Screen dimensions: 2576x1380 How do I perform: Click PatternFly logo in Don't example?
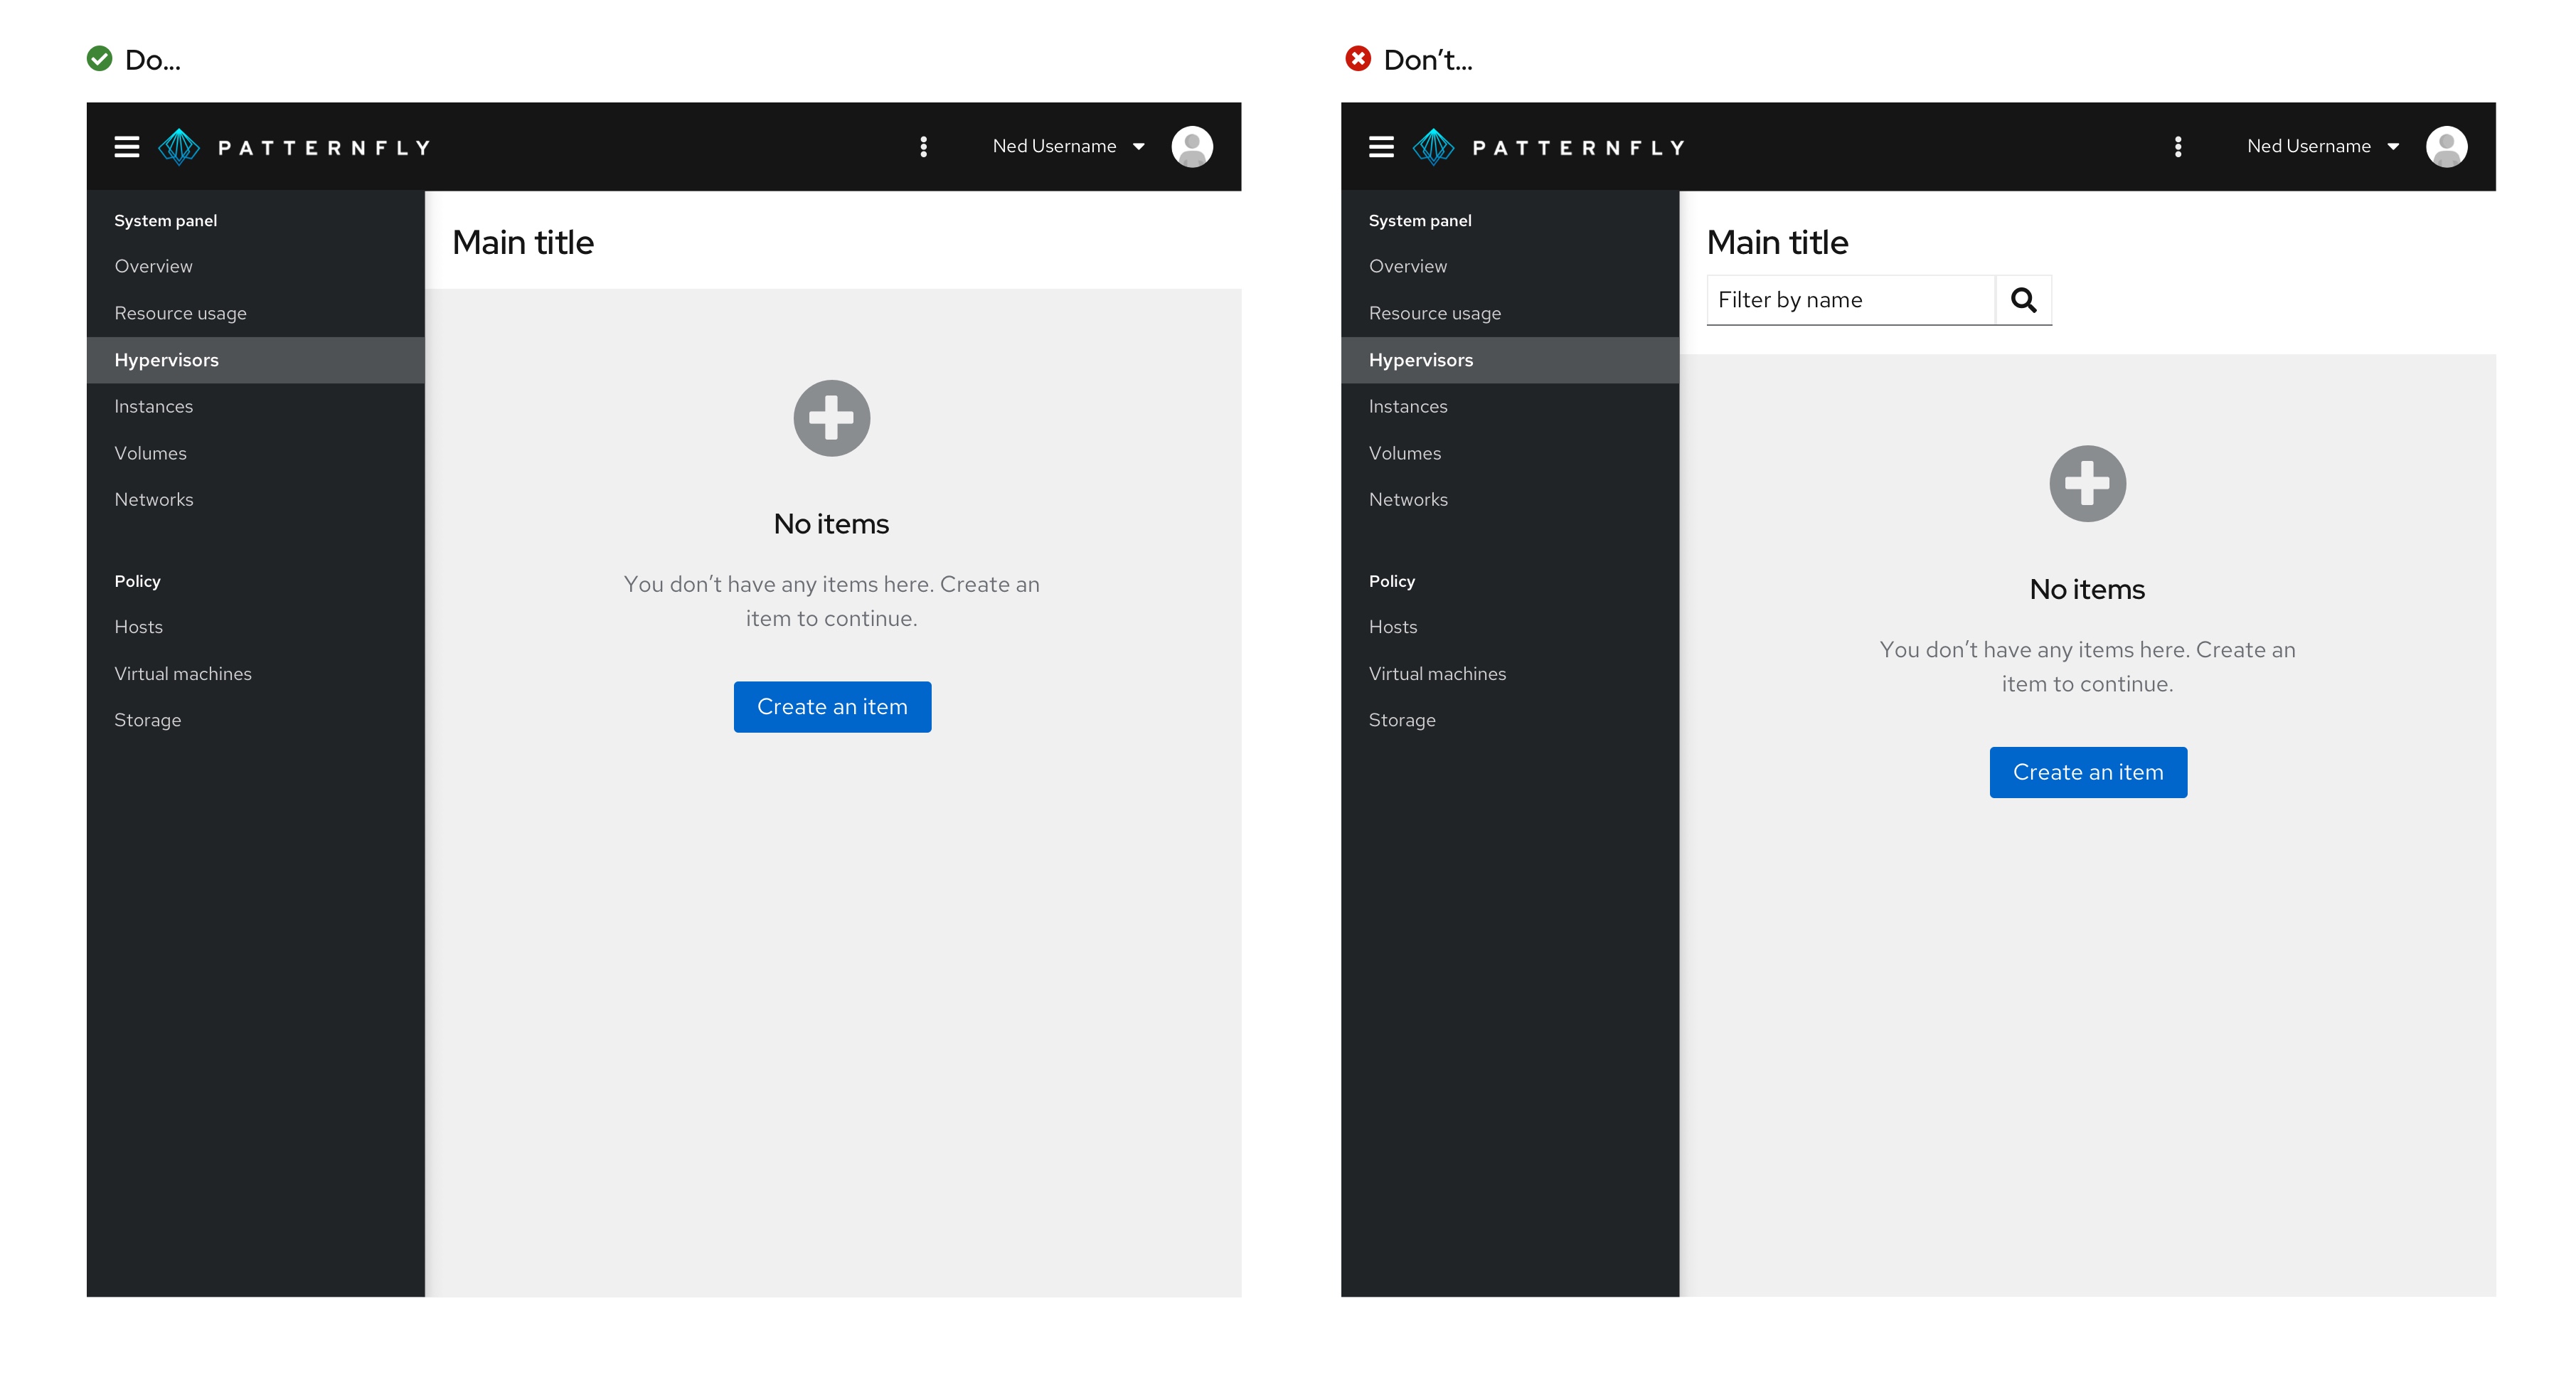(x=1549, y=147)
